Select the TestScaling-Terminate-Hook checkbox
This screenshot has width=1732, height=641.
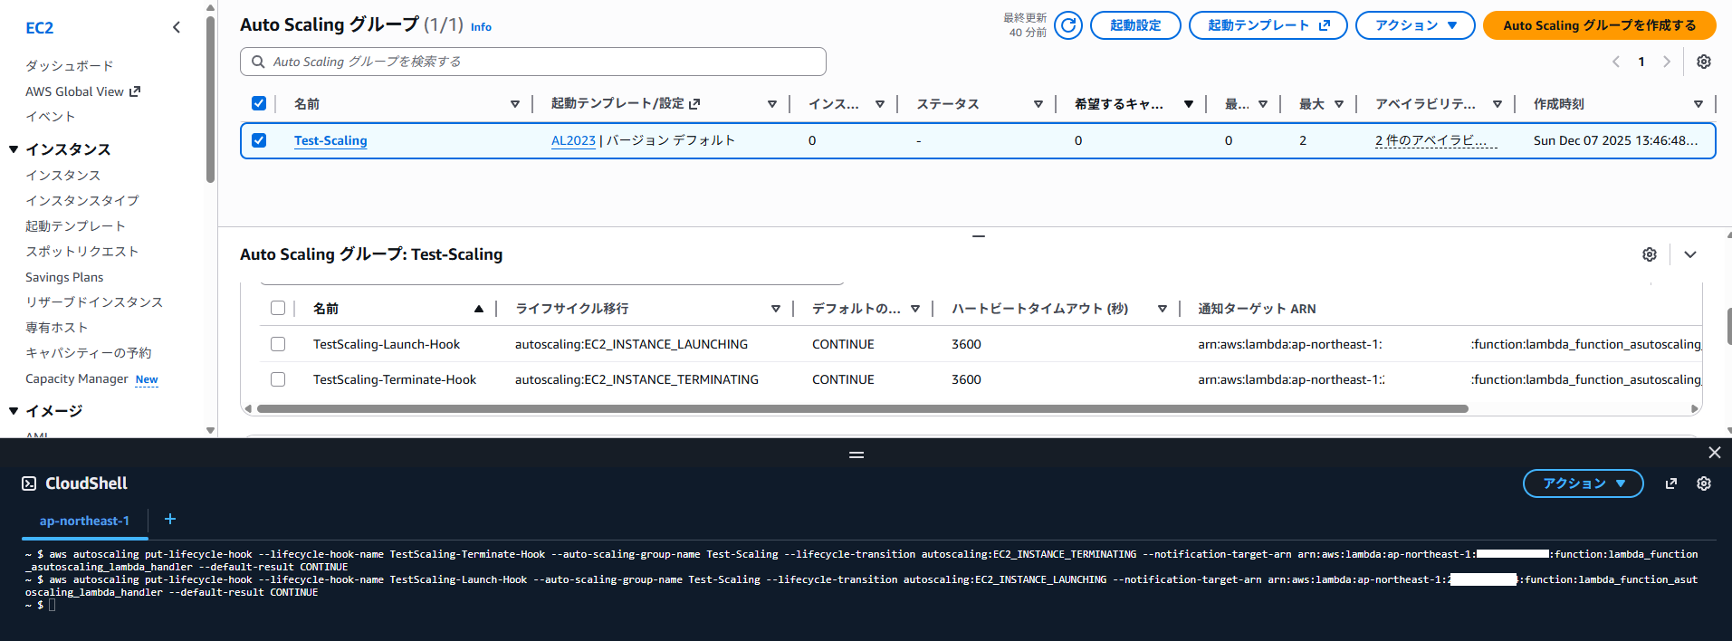(278, 379)
